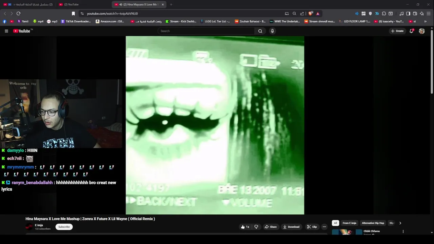Open the mp3 bookmark
The height and width of the screenshot is (244, 434).
(52, 21)
